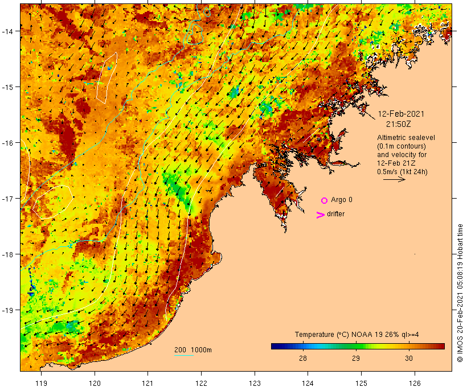Click the magenta drifter arrowhead symbol
Viewport: 467px width, 387px height.
coord(320,215)
